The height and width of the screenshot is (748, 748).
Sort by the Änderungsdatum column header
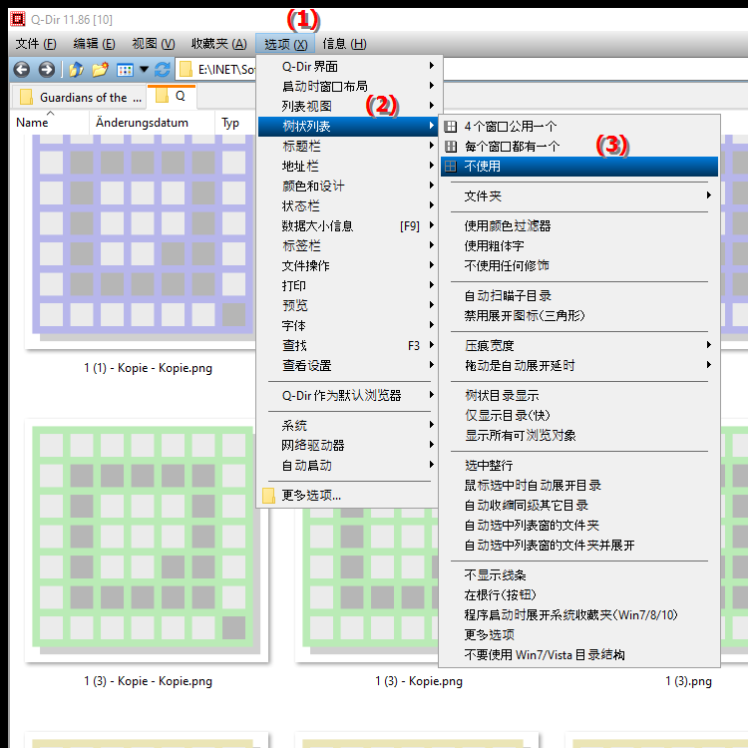point(152,123)
